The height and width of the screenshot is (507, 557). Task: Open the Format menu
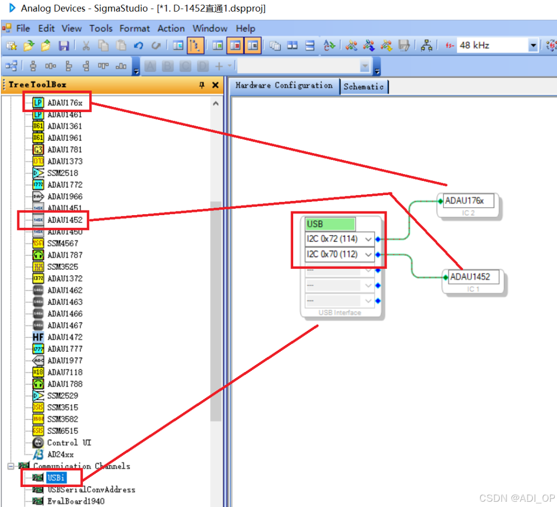pyautogui.click(x=135, y=28)
